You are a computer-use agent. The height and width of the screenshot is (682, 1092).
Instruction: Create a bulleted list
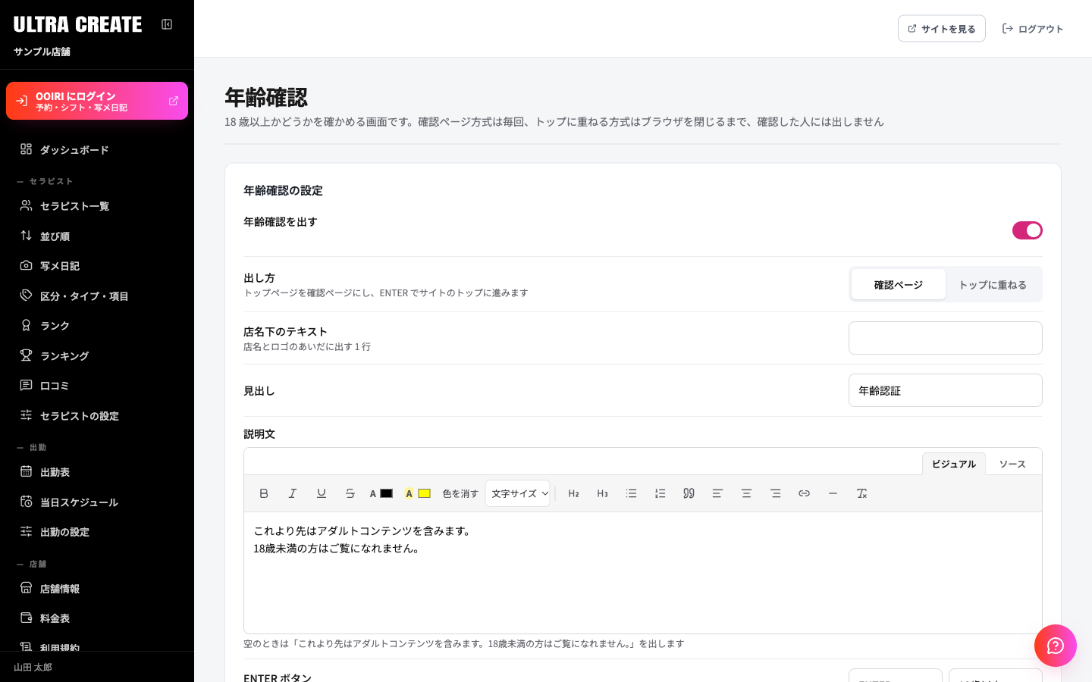(632, 493)
